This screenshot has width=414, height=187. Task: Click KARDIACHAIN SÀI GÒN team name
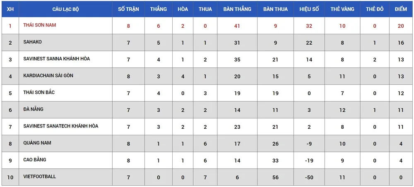[48, 76]
